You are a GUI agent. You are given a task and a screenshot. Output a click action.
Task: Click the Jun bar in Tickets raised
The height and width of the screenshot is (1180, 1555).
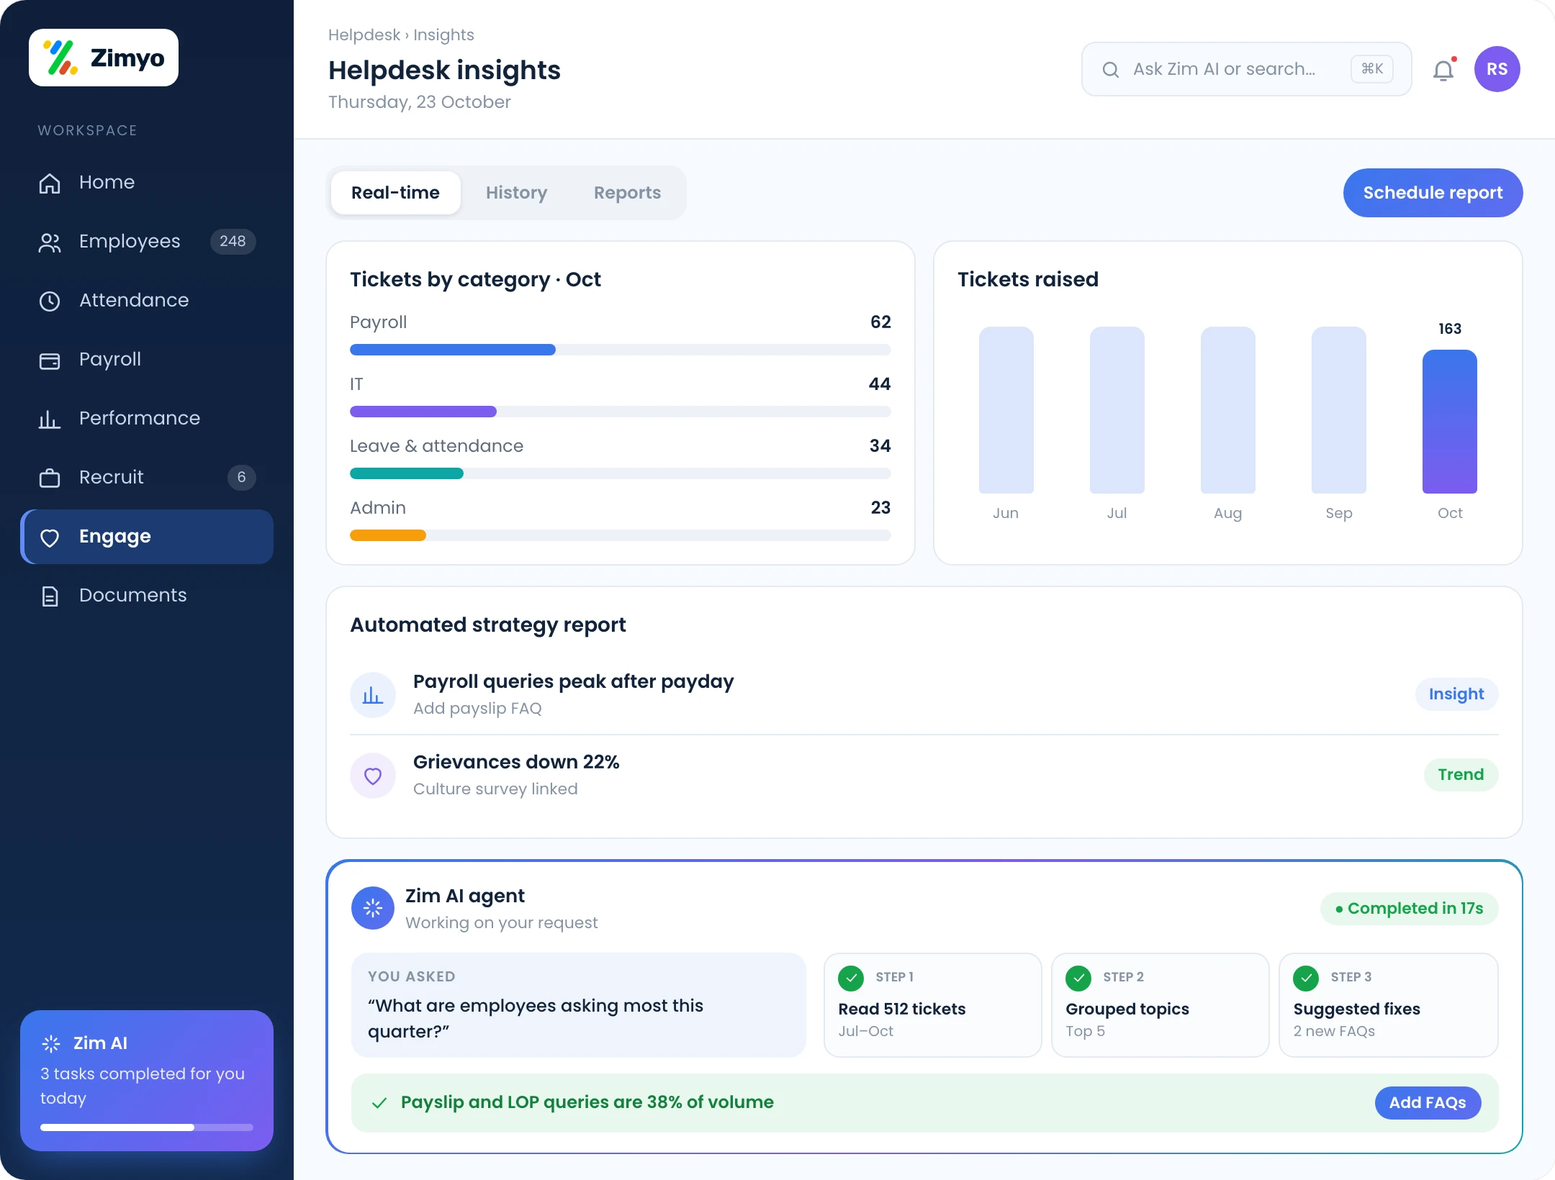[x=1006, y=410]
